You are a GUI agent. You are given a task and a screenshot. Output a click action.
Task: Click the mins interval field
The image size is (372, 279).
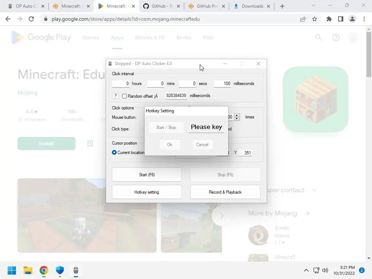(155, 84)
